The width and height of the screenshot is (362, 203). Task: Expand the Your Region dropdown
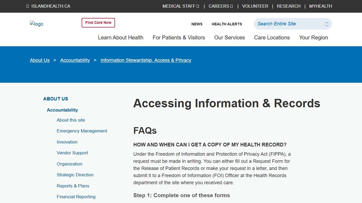pyautogui.click(x=314, y=38)
